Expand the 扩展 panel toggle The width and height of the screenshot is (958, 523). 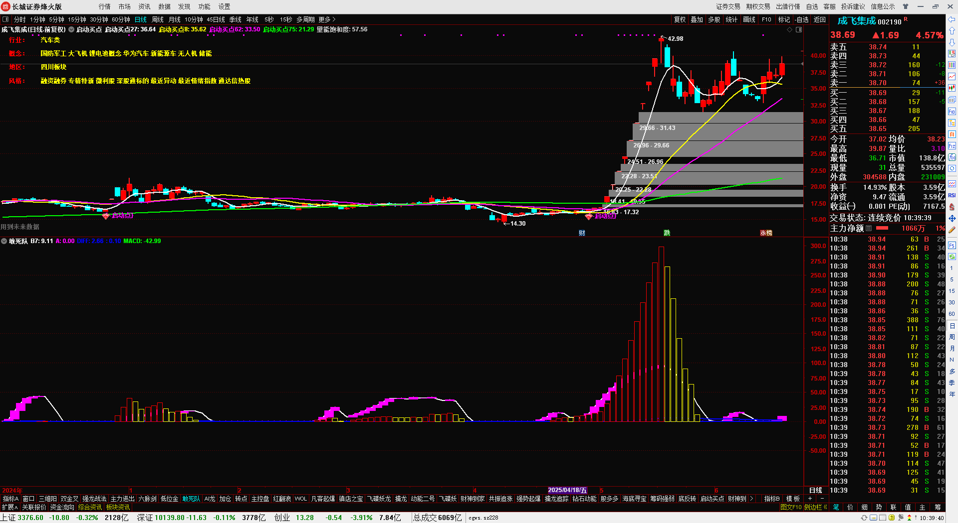[9, 507]
